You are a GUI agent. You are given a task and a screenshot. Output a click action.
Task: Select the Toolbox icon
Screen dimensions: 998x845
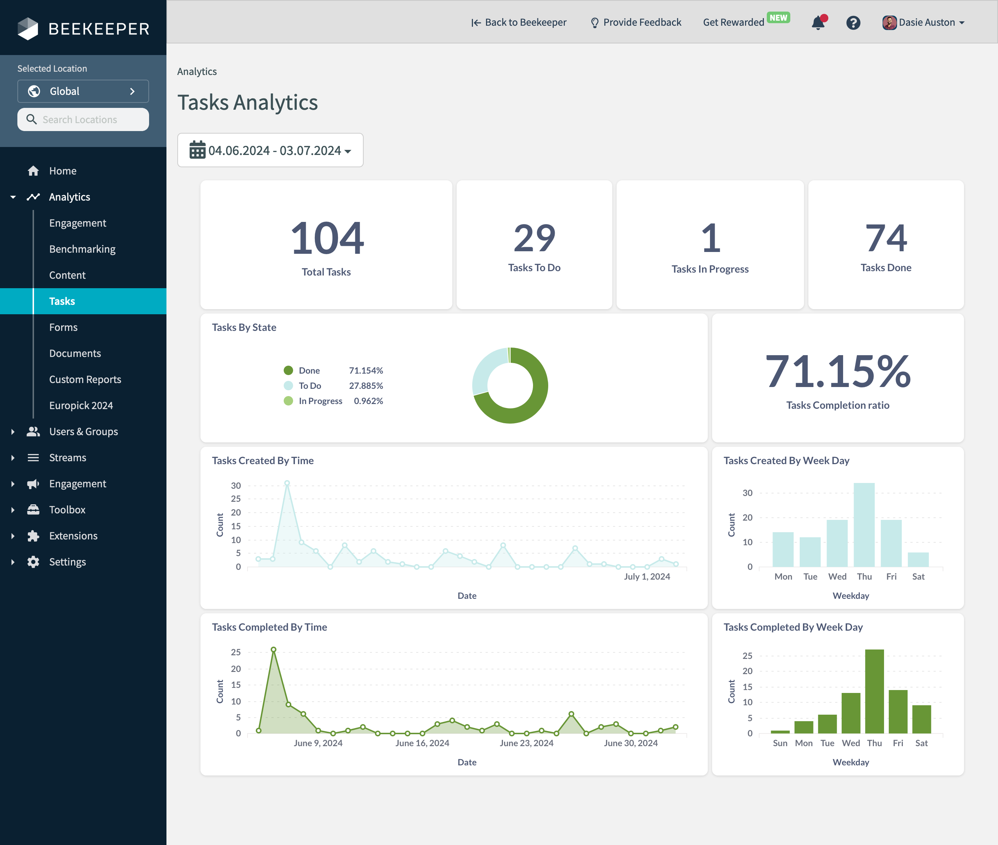click(33, 509)
